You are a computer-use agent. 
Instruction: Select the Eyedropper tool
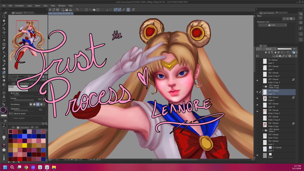tap(4, 25)
